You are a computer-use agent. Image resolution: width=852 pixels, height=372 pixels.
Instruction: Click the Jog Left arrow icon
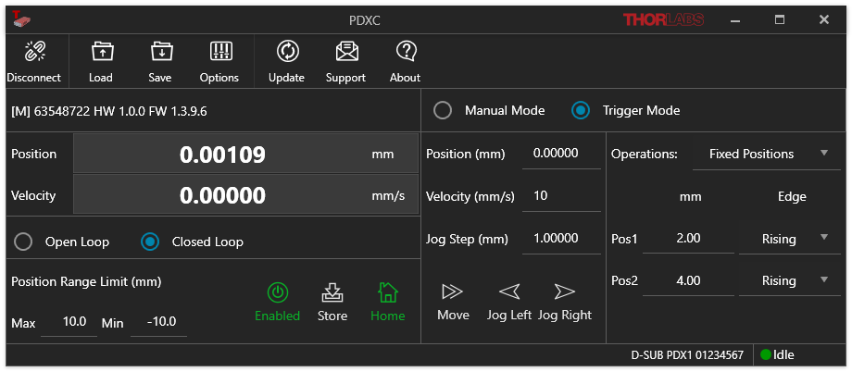click(509, 292)
